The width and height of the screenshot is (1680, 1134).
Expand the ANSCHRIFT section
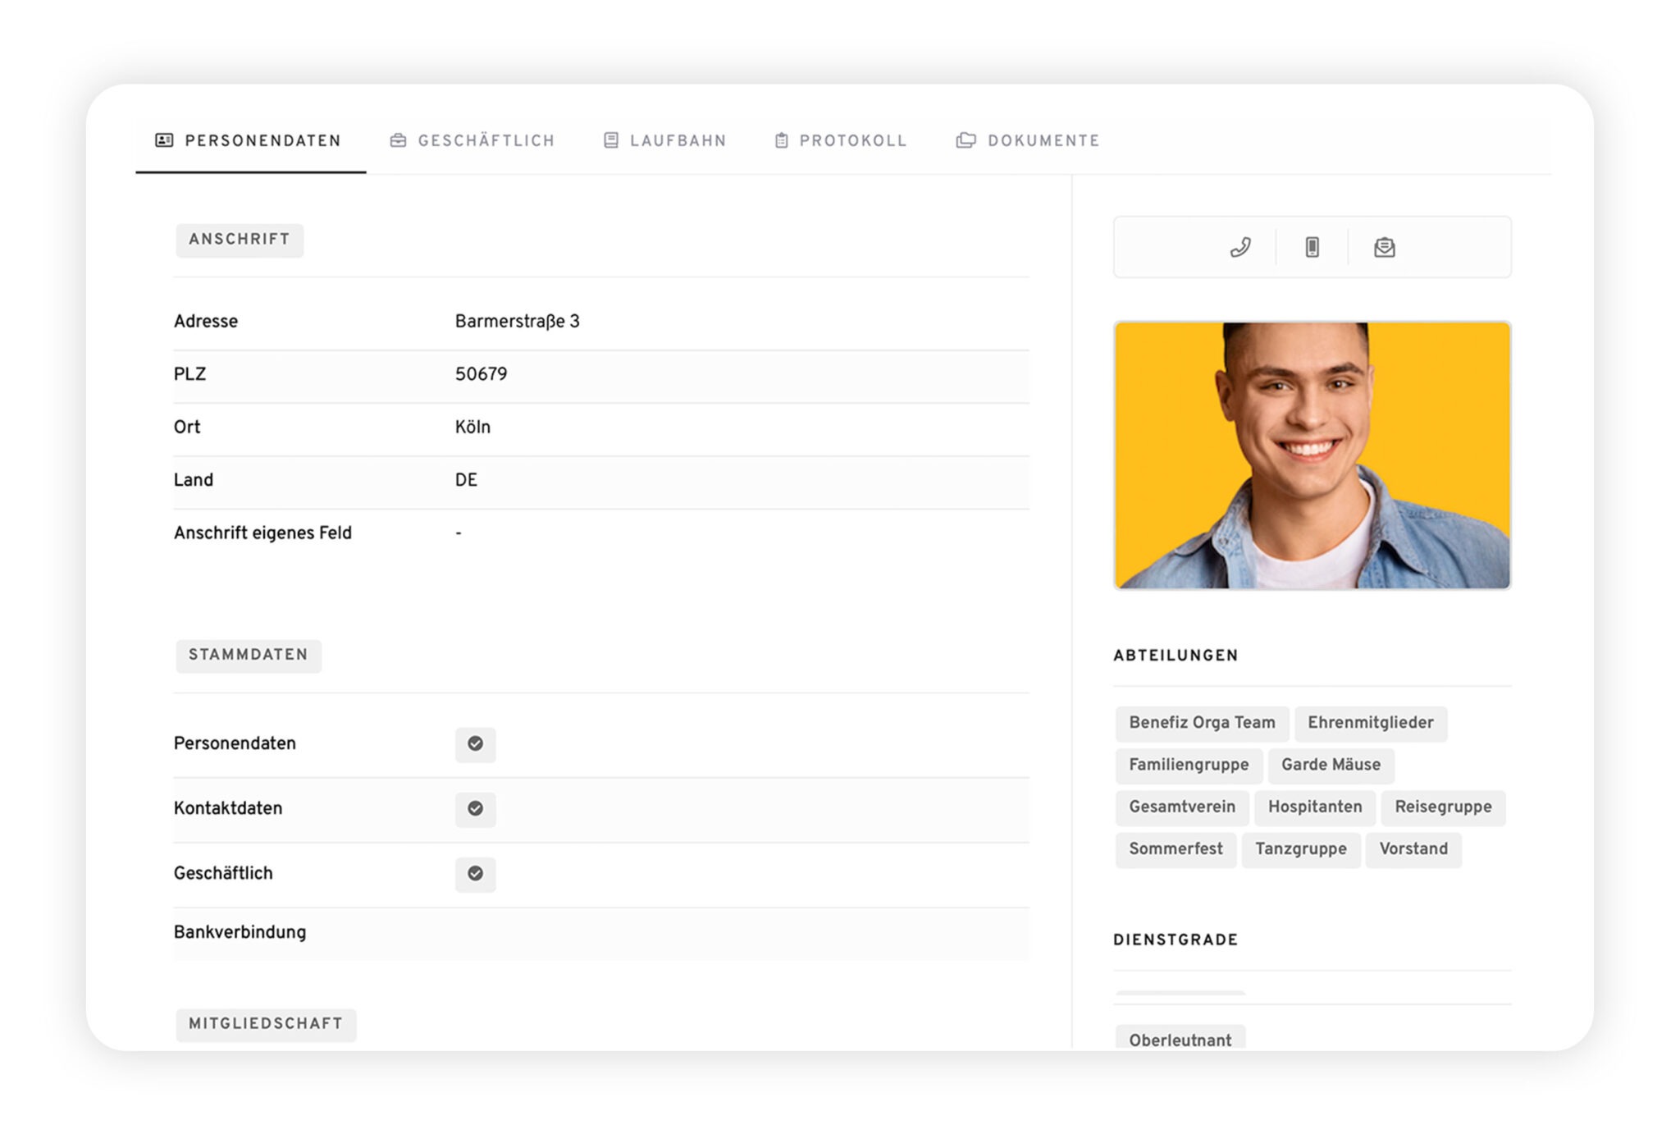(240, 240)
